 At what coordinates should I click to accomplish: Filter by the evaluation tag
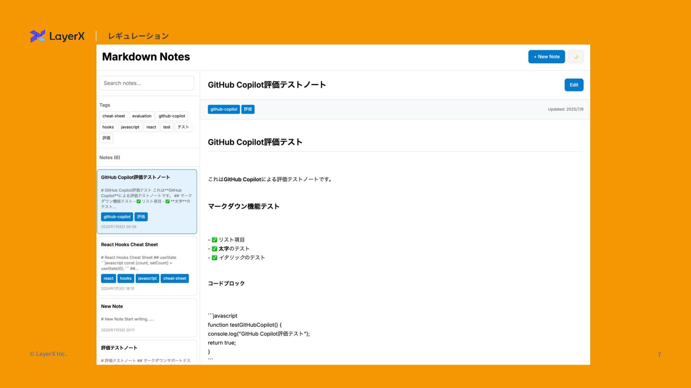[x=142, y=116]
